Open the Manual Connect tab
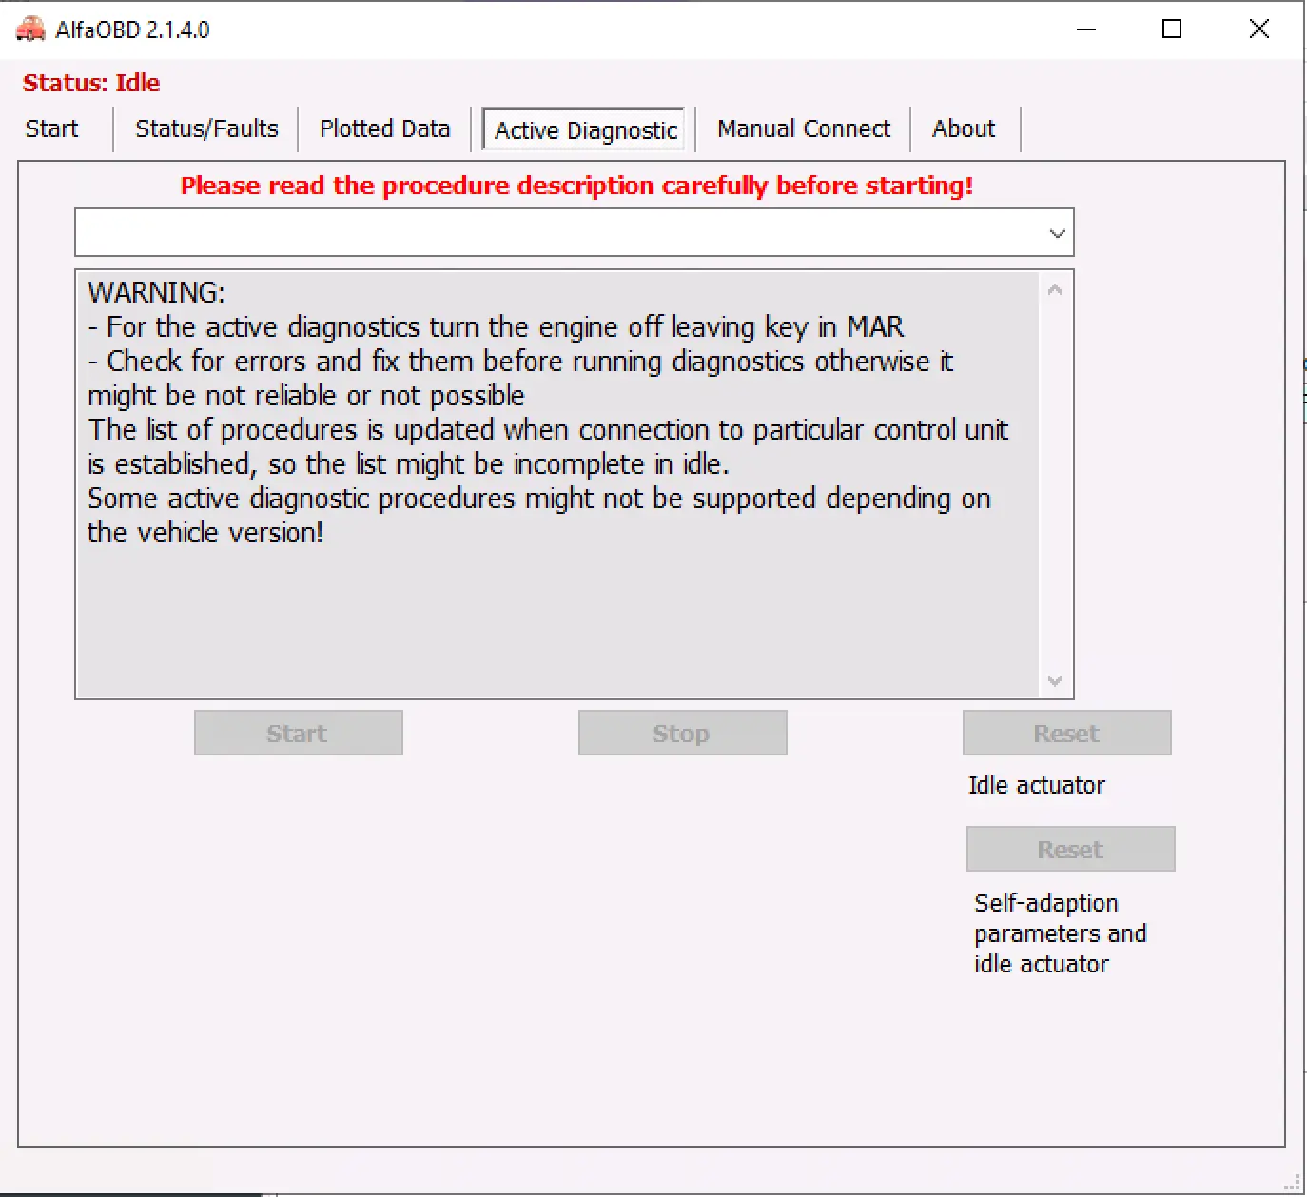1307x1197 pixels. click(804, 129)
